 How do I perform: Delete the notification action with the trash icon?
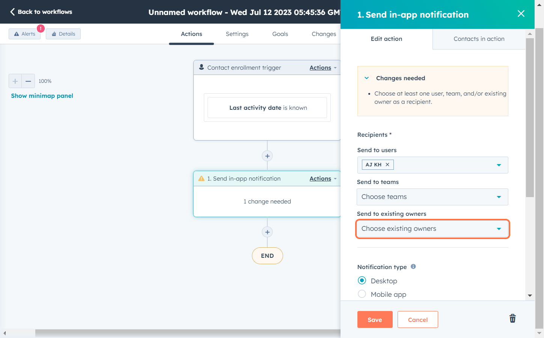point(512,318)
